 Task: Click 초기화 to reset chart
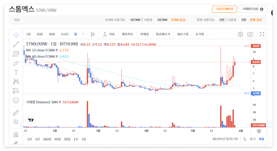tap(199, 34)
